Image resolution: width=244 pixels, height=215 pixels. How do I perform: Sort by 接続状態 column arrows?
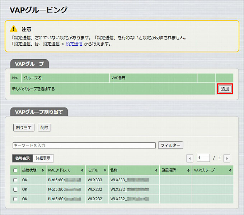point(43,170)
